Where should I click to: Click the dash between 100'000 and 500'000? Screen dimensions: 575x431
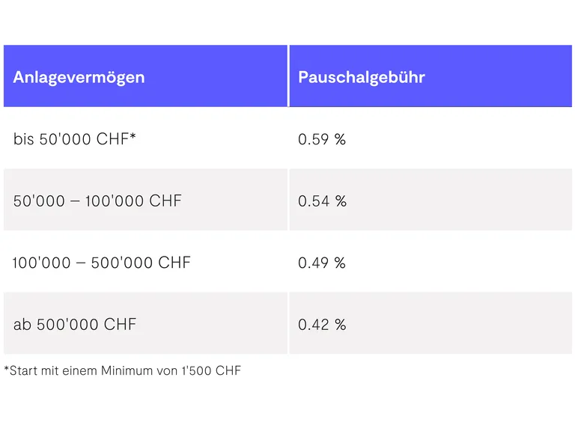(80, 263)
